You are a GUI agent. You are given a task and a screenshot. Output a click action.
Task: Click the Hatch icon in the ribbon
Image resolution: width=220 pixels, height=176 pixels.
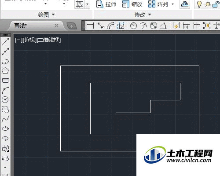(80, 4)
